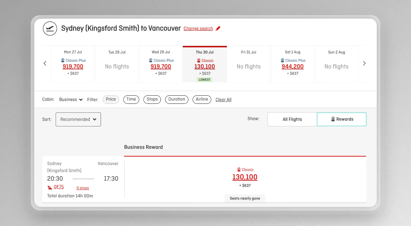
Task: Click the airplane takeoff icon in the header
Action: coord(50,28)
